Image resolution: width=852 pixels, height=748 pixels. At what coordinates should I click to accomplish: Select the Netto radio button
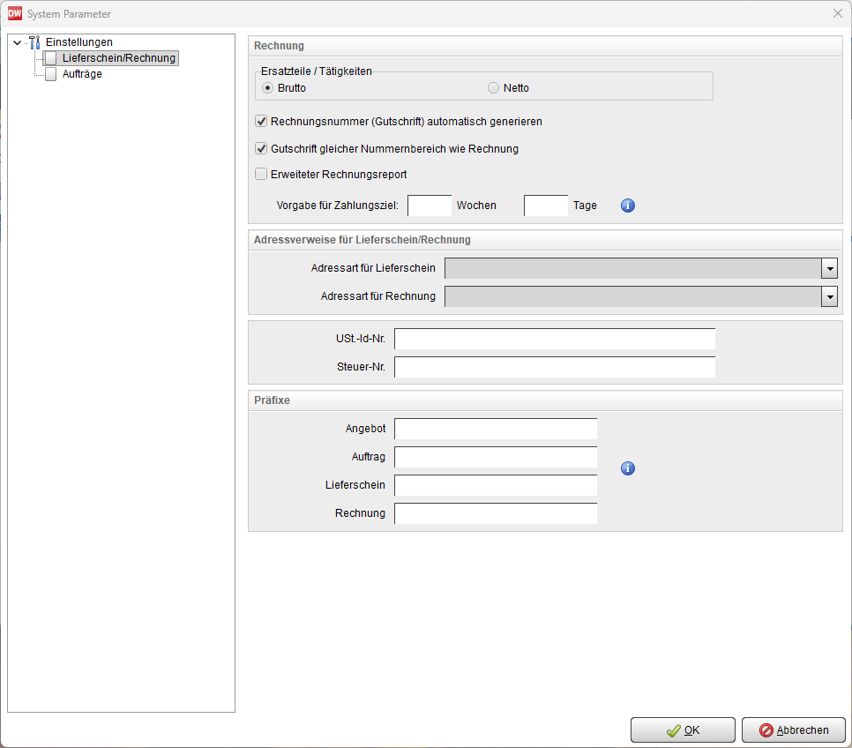[x=494, y=88]
